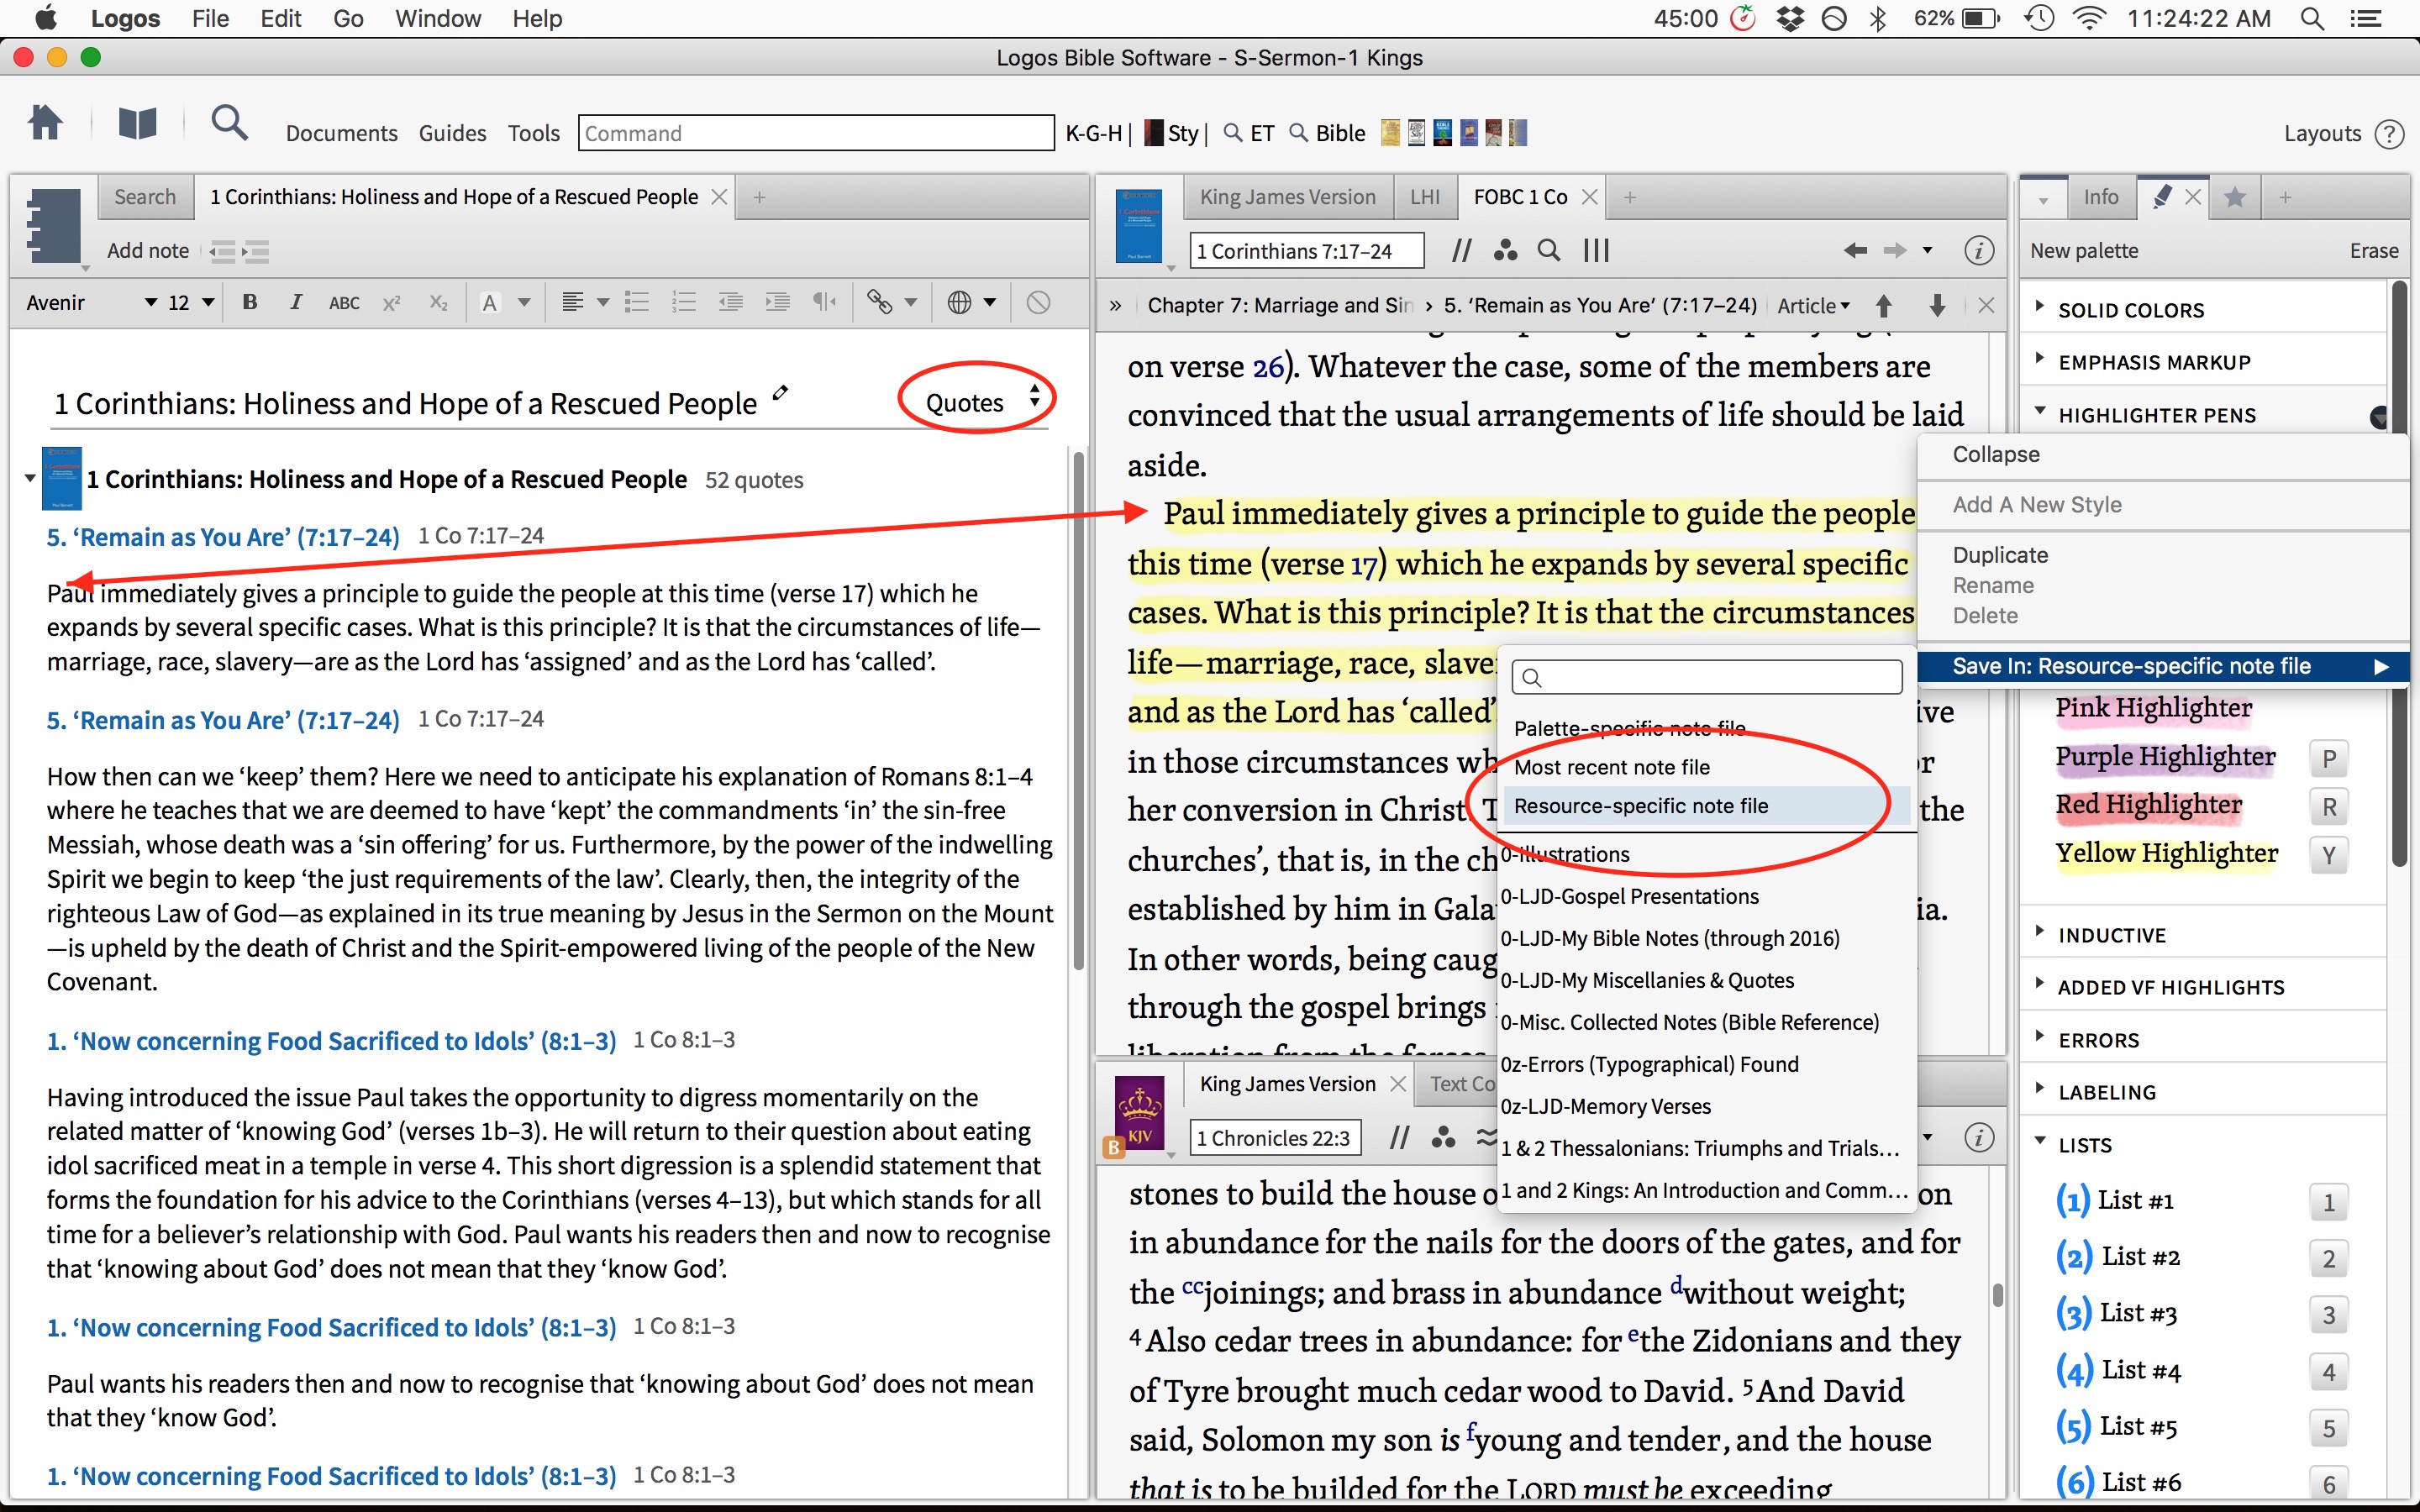
Task: Open the Home page icon
Action: (46, 124)
